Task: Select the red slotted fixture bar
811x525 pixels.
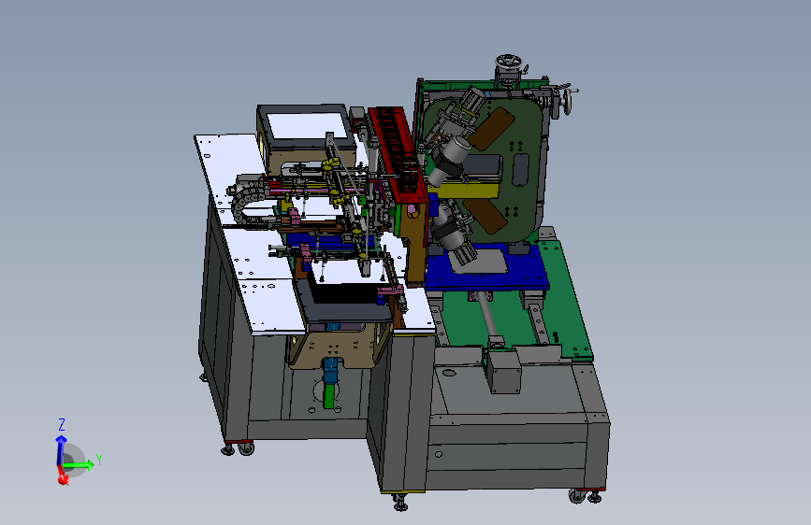Action: [x=398, y=154]
